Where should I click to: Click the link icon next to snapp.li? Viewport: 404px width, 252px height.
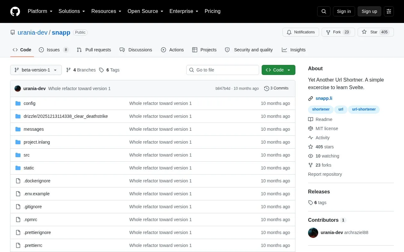(x=311, y=99)
